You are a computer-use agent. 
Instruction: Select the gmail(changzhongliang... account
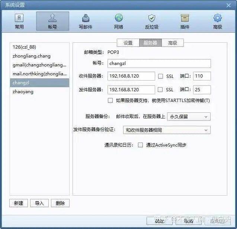39,65
